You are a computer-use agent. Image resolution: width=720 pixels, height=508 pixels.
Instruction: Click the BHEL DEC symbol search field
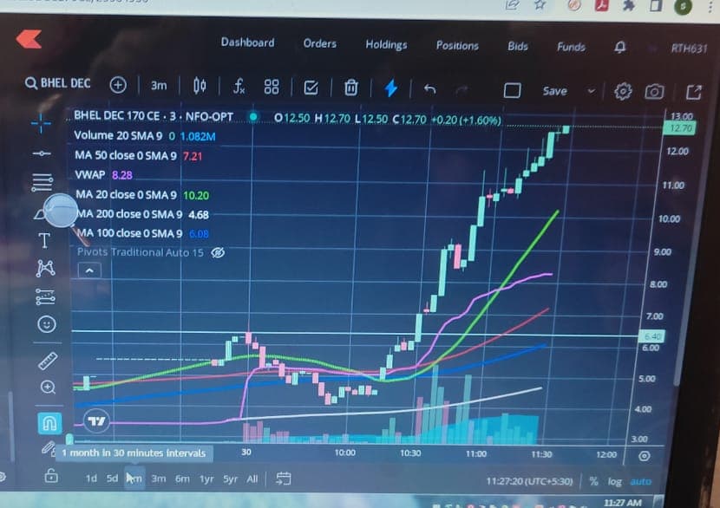pyautogui.click(x=58, y=83)
